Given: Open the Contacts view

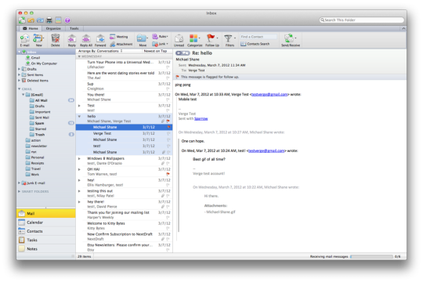Looking at the screenshot, I should tap(46, 231).
